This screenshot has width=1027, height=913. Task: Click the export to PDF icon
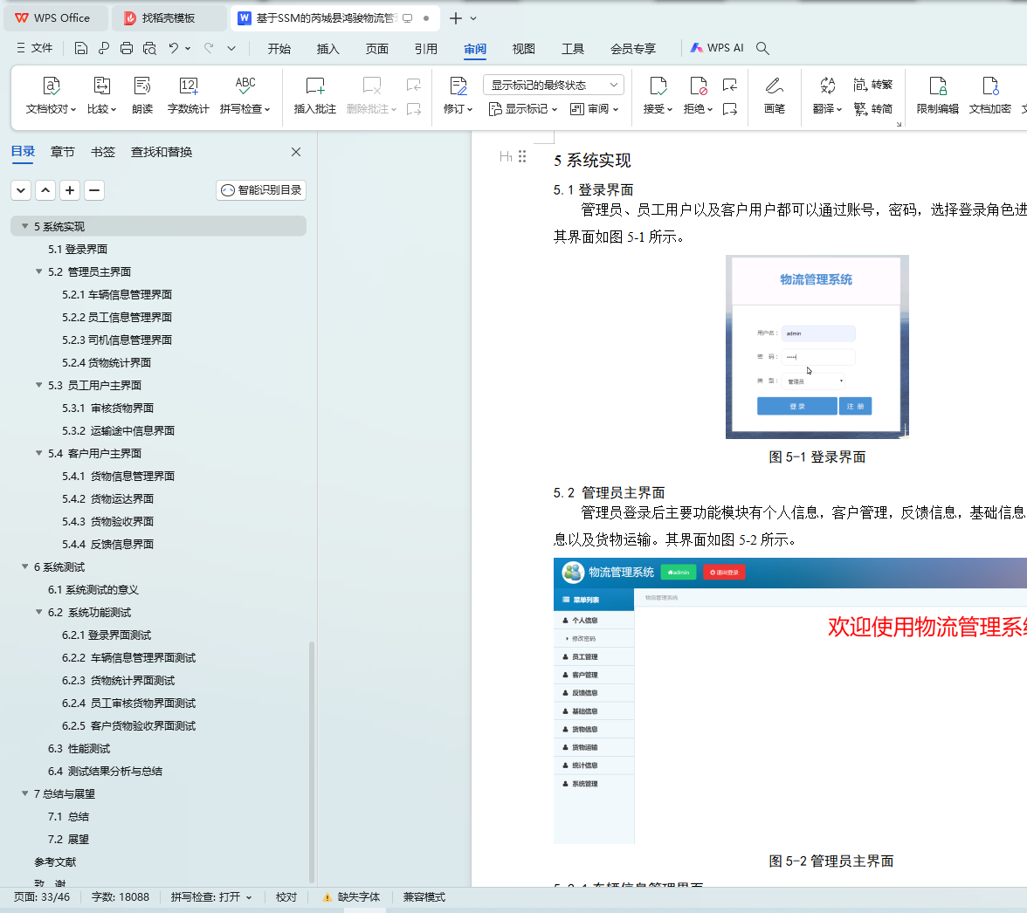point(103,48)
